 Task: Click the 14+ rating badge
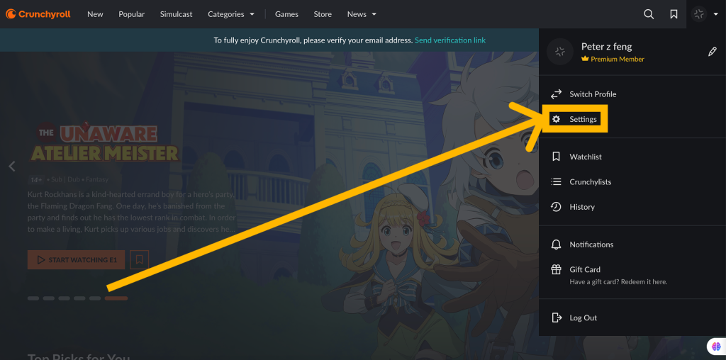[x=35, y=179]
